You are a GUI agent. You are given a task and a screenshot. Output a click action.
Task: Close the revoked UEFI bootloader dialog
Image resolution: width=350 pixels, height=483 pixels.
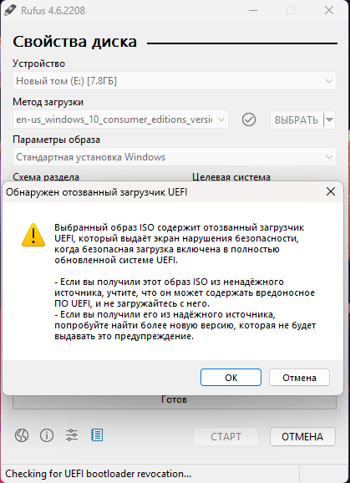[x=330, y=191]
